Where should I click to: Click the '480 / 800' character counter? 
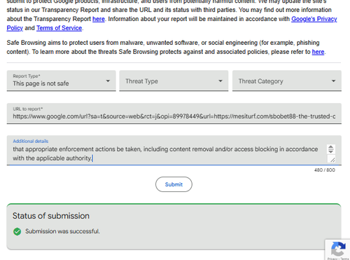pyautogui.click(x=325, y=170)
